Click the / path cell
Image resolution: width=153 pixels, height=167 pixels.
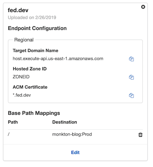9,134
